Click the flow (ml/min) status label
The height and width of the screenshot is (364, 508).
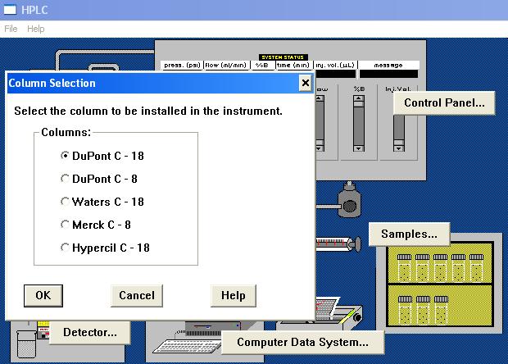pyautogui.click(x=226, y=65)
